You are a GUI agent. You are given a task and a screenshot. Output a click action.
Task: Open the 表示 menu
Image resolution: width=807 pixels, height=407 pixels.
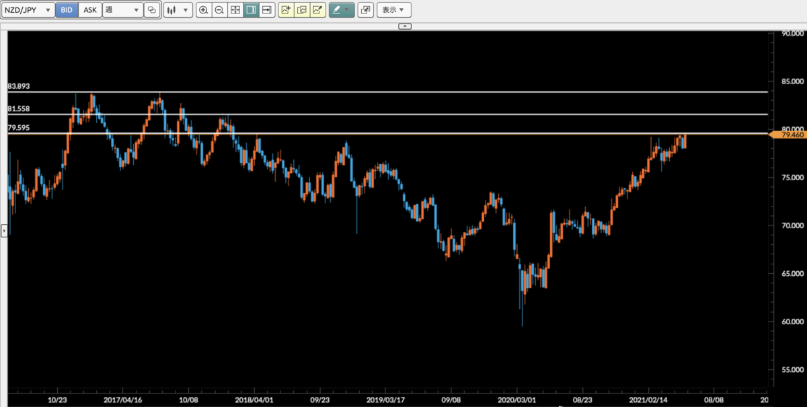tap(394, 10)
